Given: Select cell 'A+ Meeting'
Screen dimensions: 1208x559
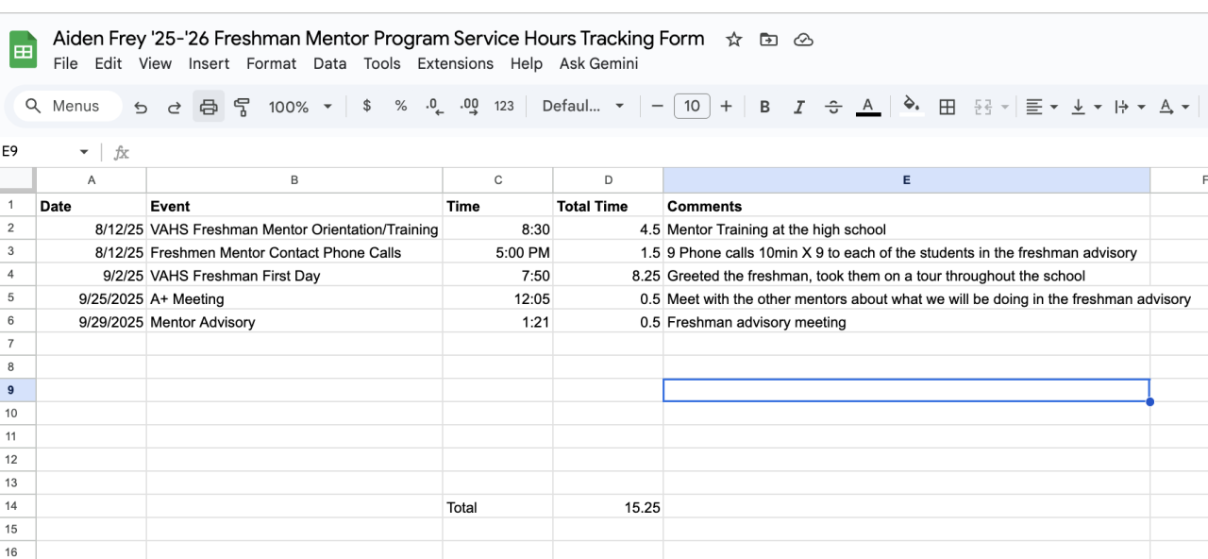Looking at the screenshot, I should point(294,298).
